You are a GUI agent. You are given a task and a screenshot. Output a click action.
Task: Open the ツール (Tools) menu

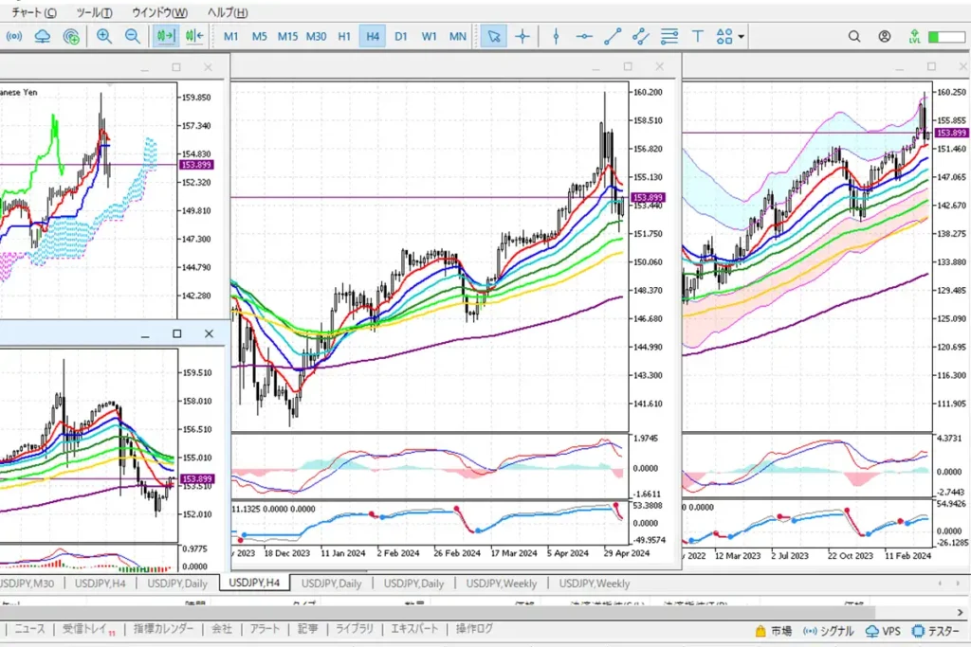coord(93,12)
